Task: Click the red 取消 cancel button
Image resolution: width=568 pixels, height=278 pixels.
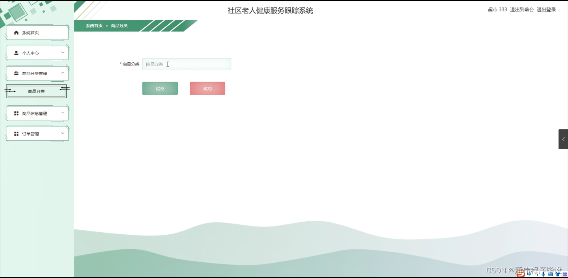Action: 207,88
